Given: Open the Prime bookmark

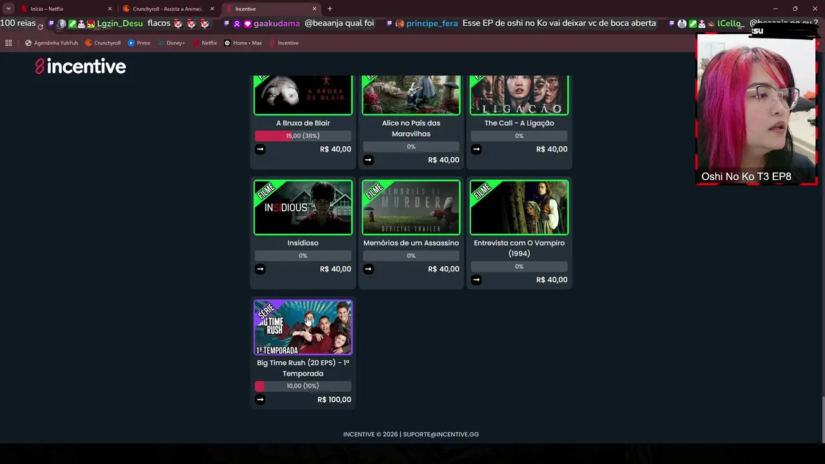Looking at the screenshot, I should (x=139, y=43).
